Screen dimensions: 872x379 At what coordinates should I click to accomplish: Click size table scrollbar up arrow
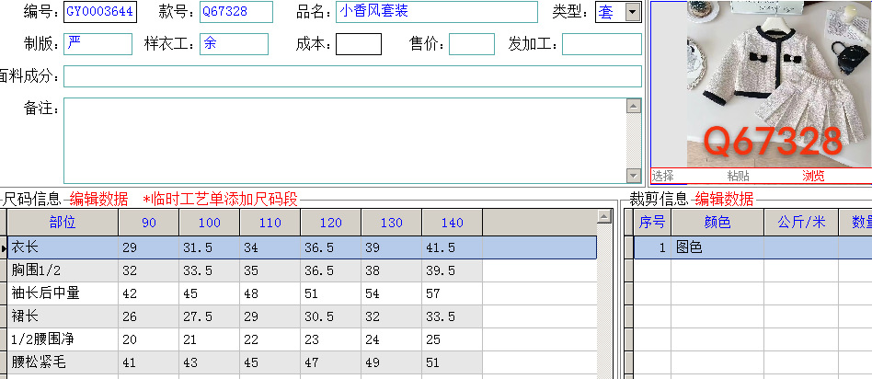(604, 216)
